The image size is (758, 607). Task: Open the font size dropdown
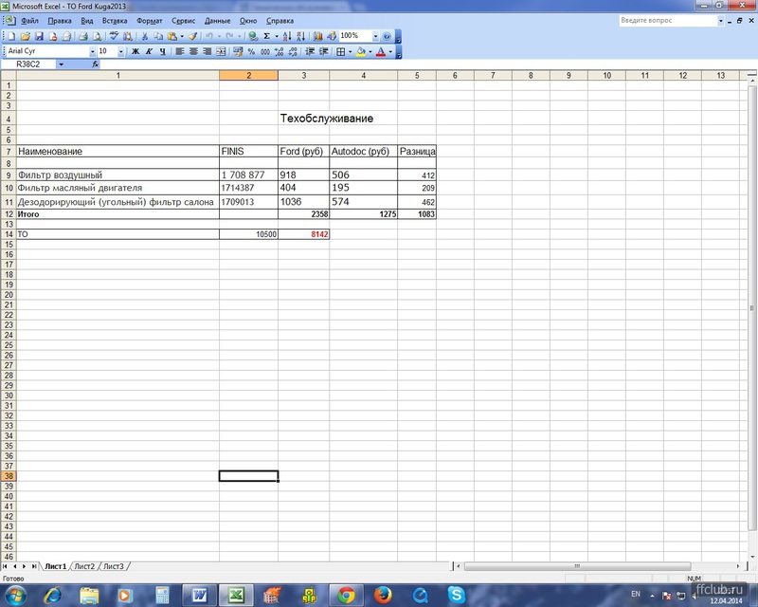click(x=121, y=51)
